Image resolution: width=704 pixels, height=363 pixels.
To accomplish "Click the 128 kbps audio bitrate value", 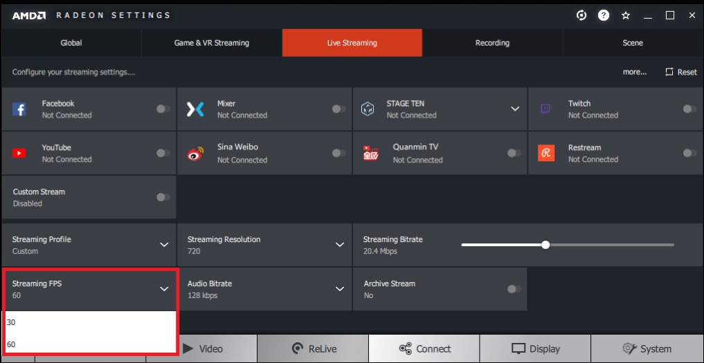I will pyautogui.click(x=202, y=295).
